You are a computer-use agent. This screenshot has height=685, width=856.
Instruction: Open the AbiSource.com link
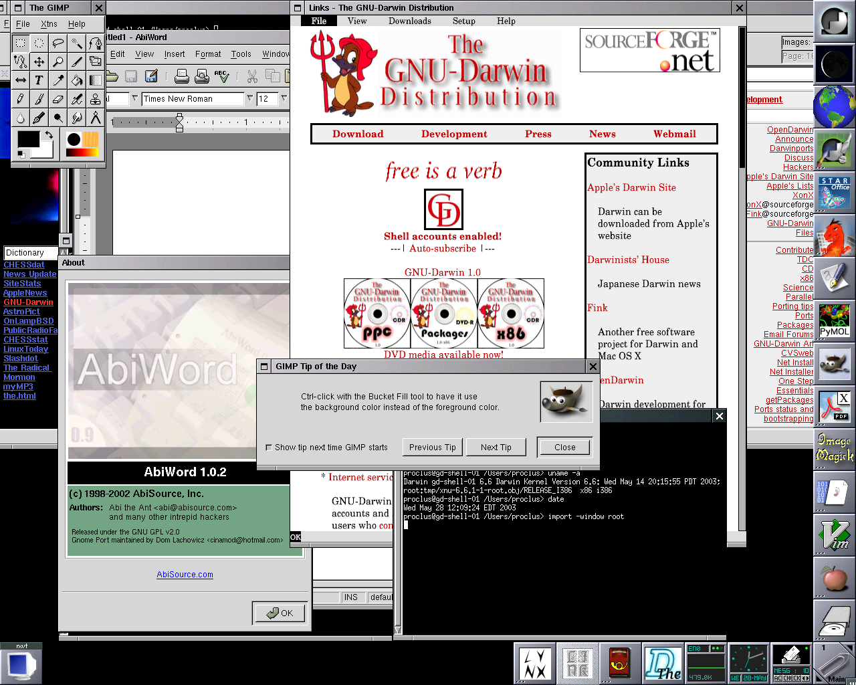(185, 575)
